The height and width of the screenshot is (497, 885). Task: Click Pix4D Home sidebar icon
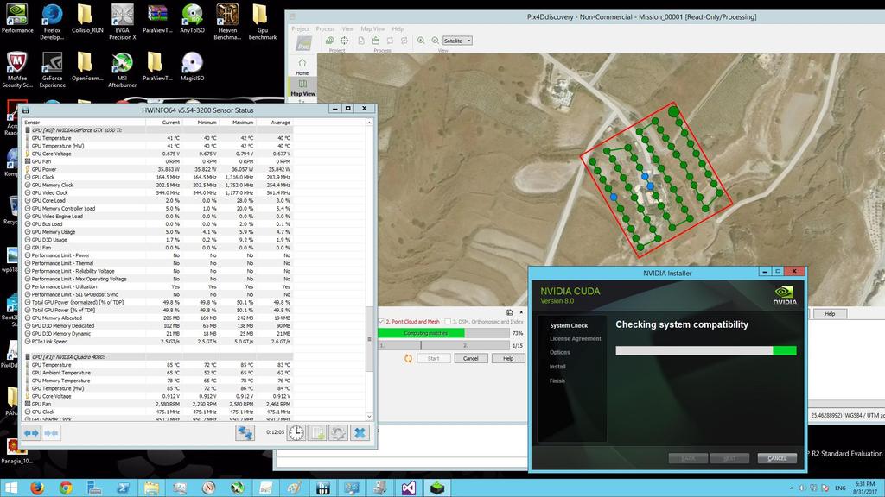(302, 66)
